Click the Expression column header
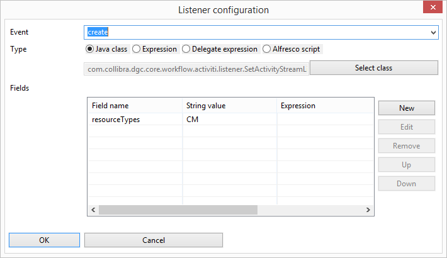This screenshot has width=447, height=258. pyautogui.click(x=325, y=106)
